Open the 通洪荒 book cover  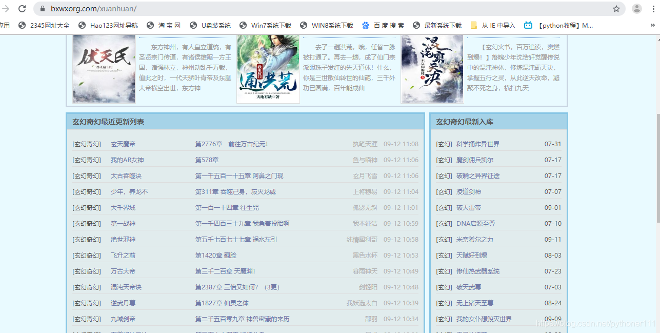tap(268, 69)
